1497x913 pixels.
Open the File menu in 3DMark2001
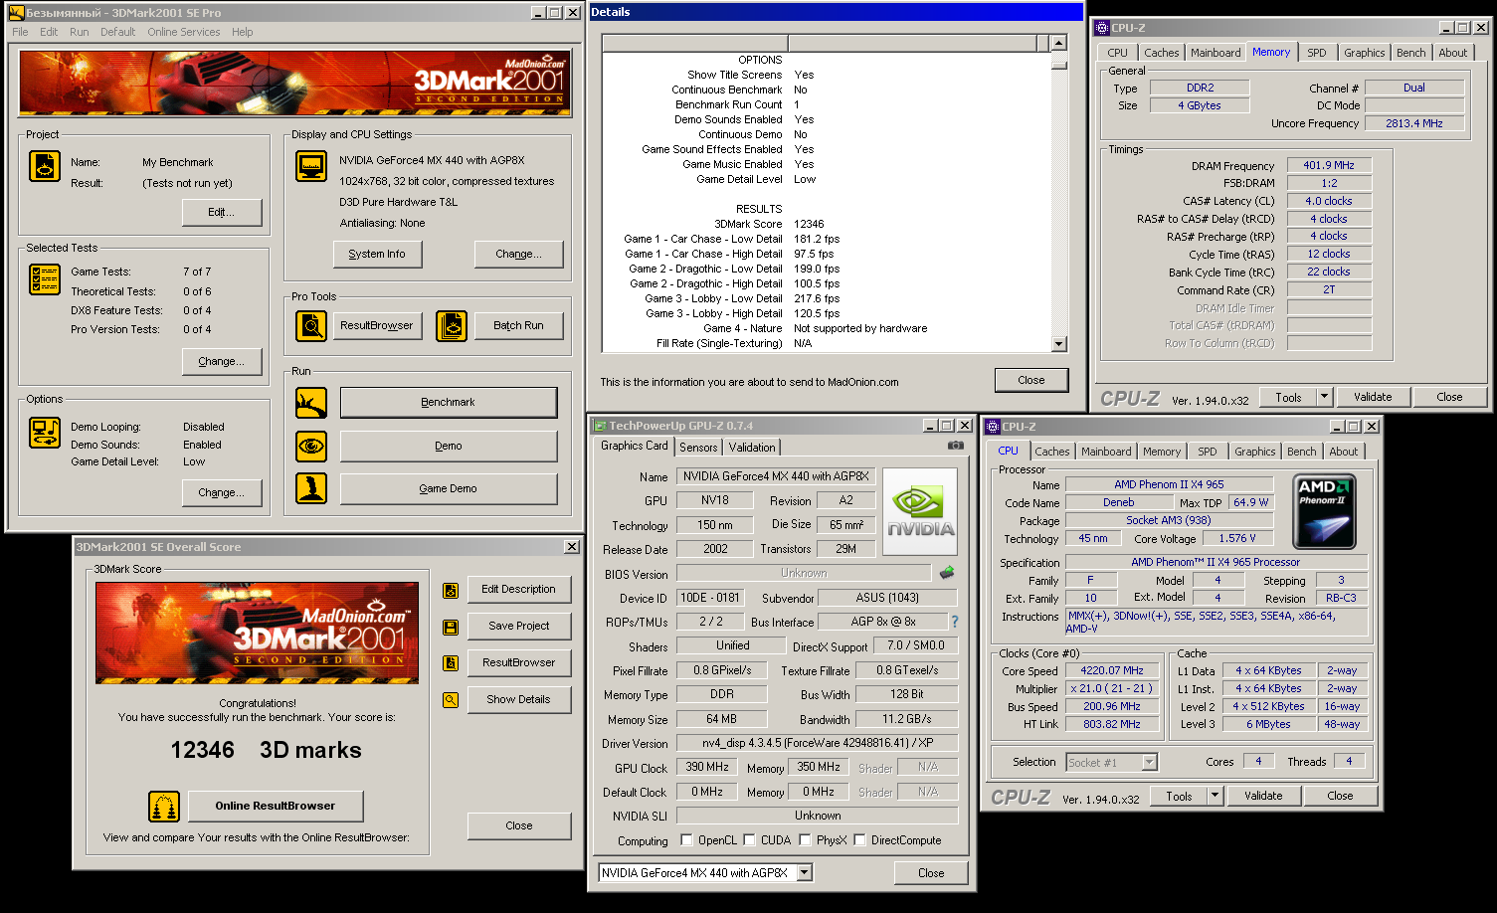(x=20, y=32)
